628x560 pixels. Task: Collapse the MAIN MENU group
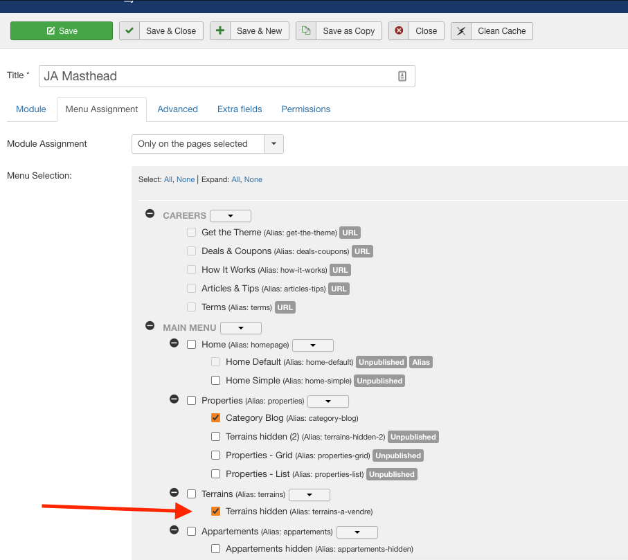click(x=150, y=326)
